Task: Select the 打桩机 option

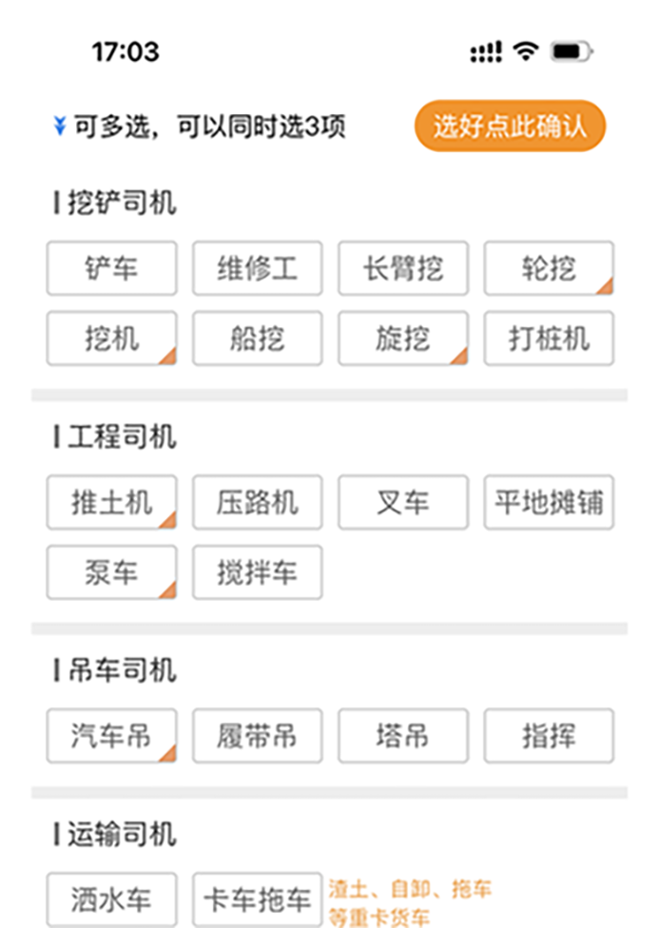Action: click(549, 338)
